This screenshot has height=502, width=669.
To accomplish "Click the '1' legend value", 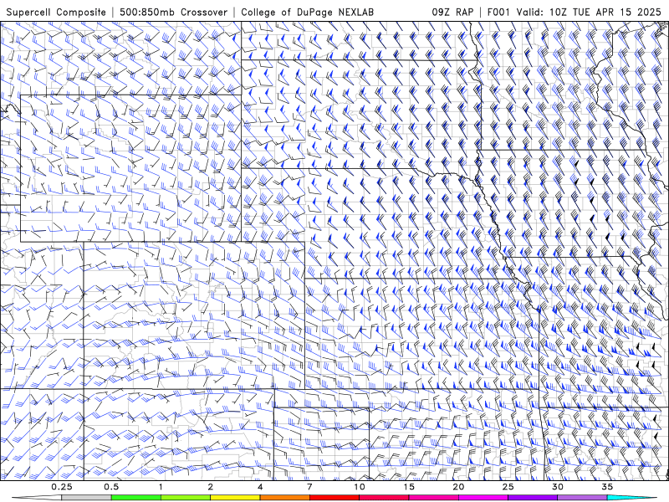I will [x=161, y=487].
